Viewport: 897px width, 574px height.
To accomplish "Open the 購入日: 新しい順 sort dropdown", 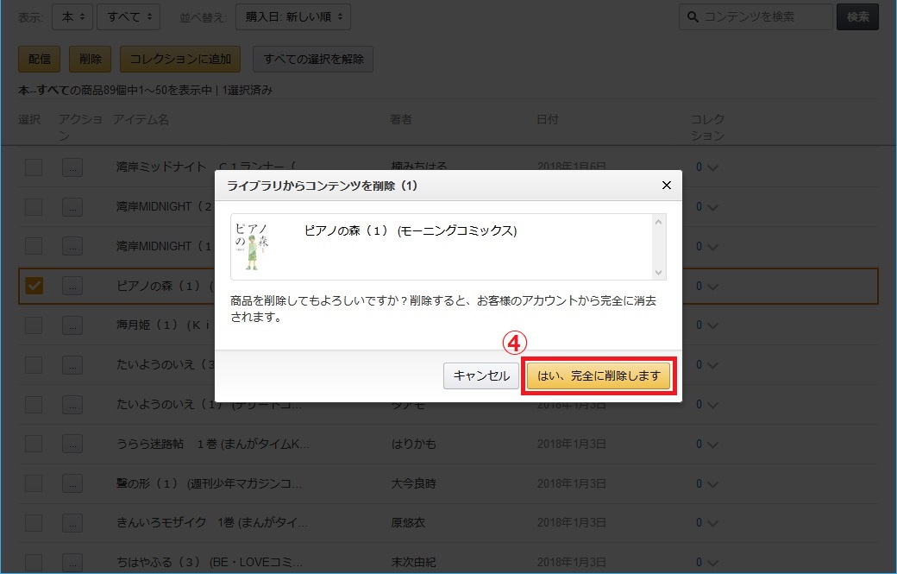I will (x=298, y=16).
